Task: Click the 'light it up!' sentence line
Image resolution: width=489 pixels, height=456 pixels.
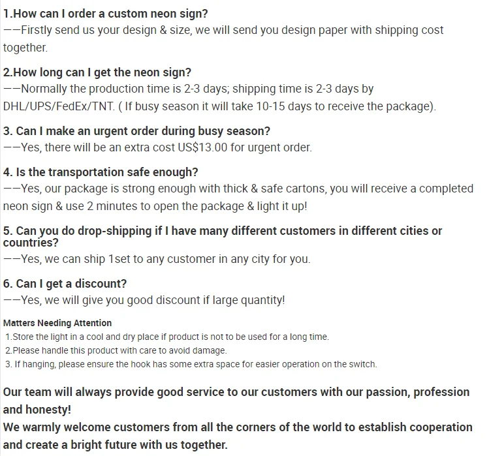Action: [155, 206]
